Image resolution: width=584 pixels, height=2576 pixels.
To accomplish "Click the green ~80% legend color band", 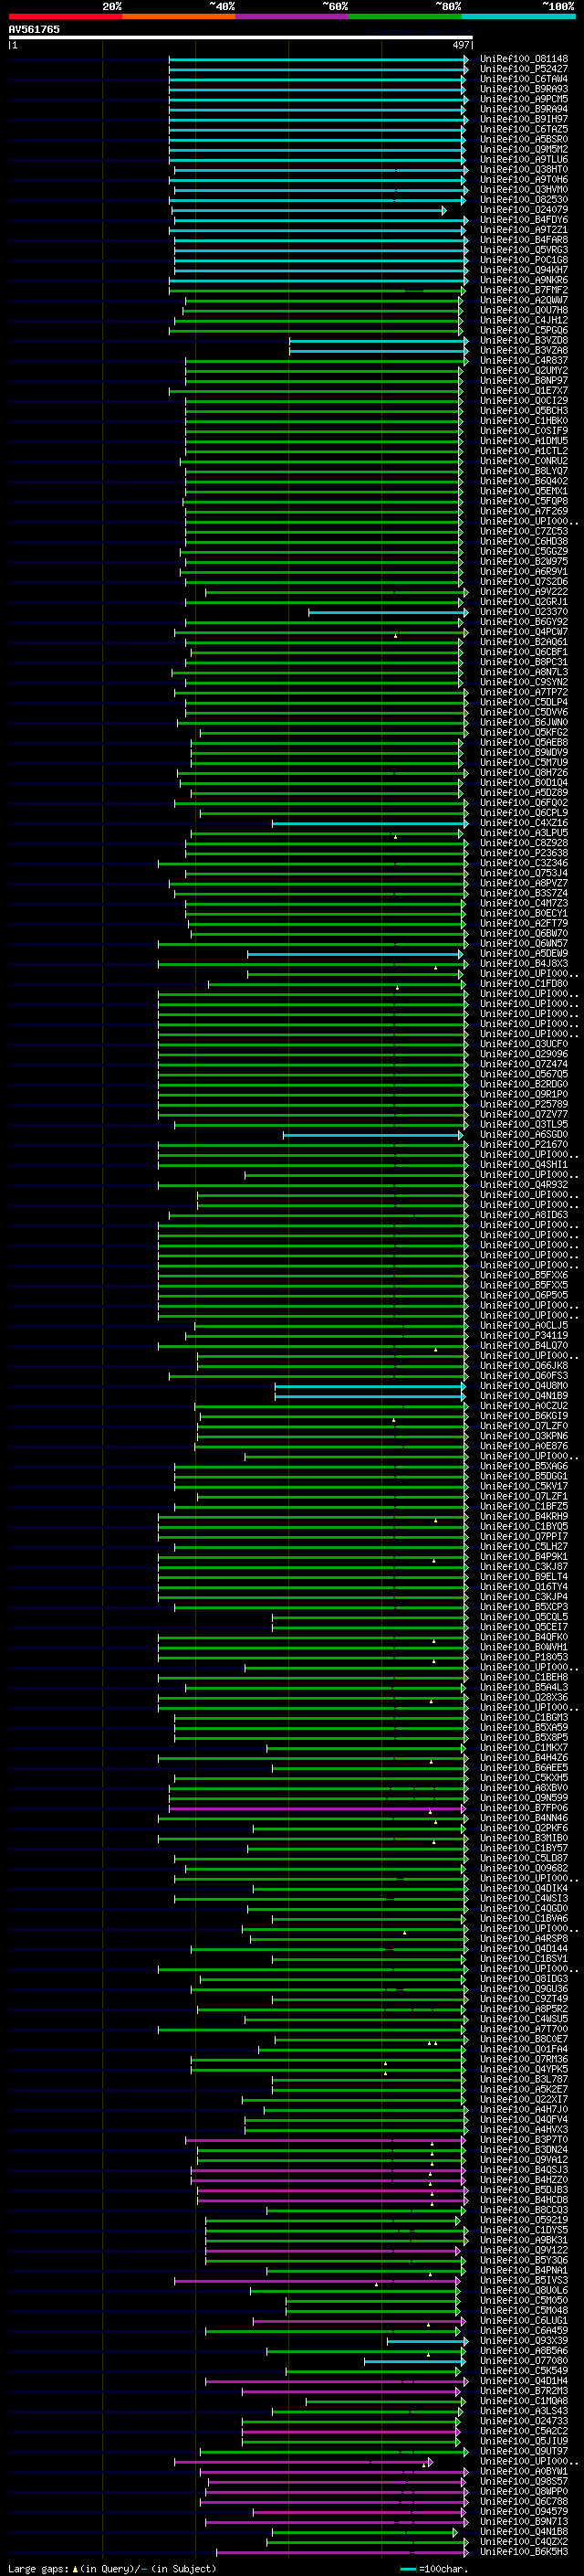I will point(405,16).
